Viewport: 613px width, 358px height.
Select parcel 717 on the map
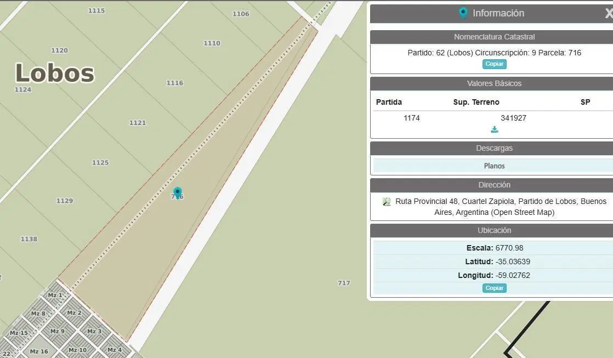pyautogui.click(x=344, y=283)
